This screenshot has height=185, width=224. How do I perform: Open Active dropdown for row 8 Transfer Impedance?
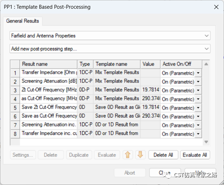[x=198, y=134]
